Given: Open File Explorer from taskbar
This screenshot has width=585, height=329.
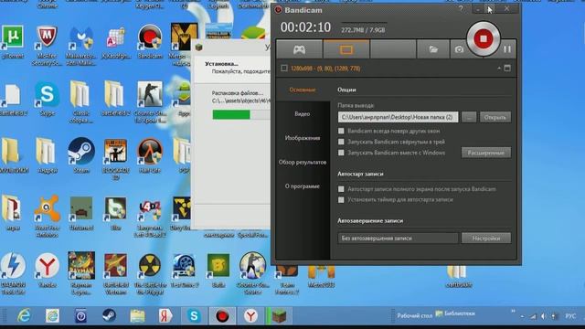Looking at the screenshot, I should [137, 316].
